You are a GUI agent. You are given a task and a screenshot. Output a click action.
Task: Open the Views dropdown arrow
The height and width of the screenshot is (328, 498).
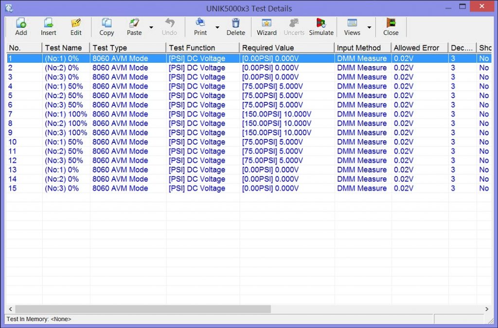[369, 27]
